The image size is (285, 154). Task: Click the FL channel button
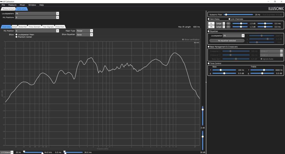(x=211, y=24)
